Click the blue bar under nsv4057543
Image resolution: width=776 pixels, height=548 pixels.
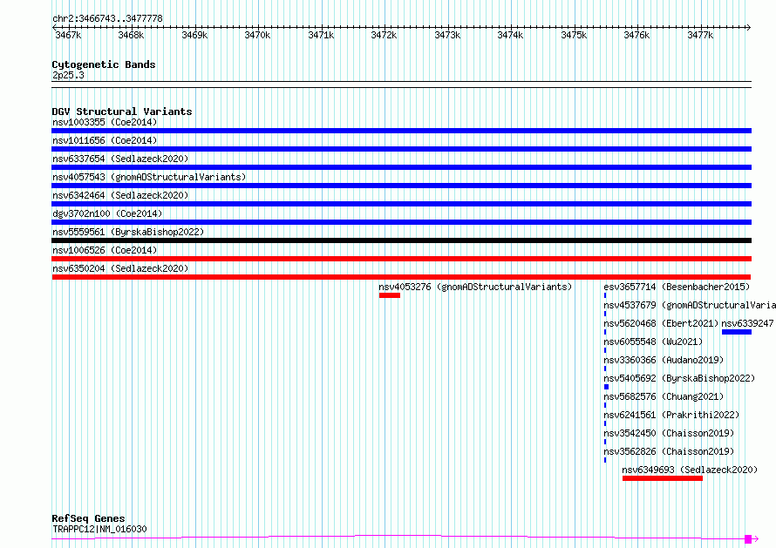401,186
